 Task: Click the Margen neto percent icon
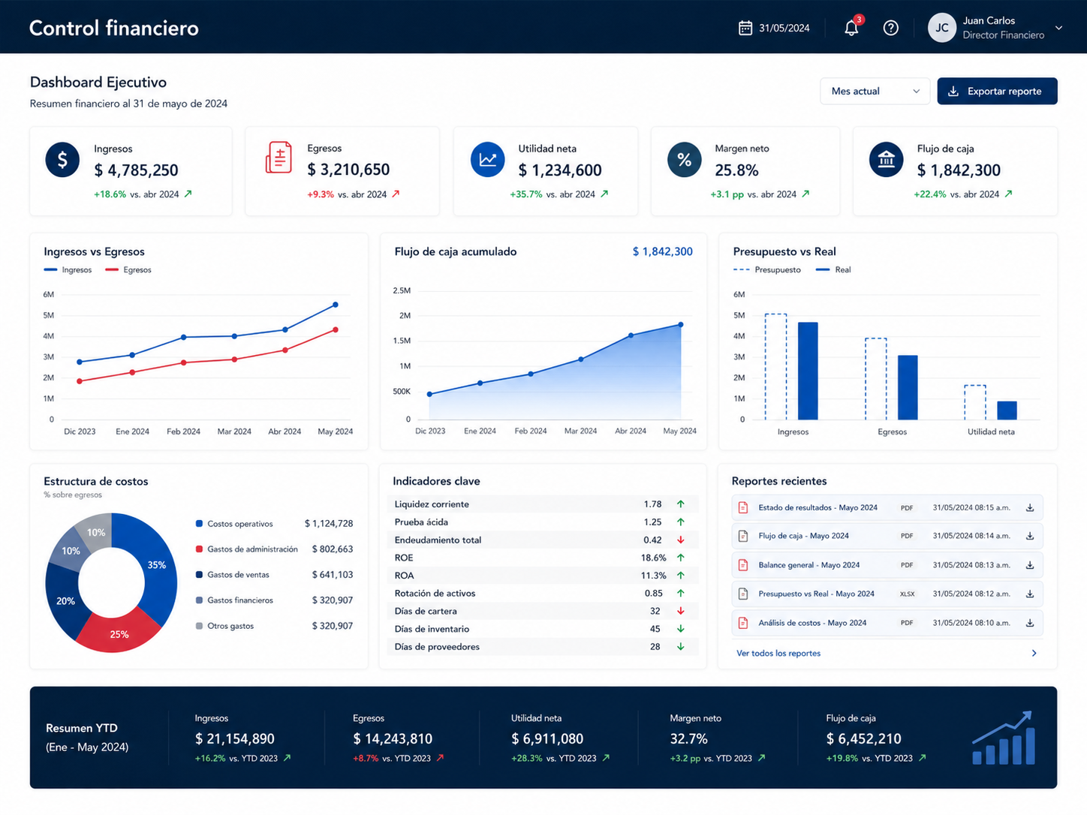(x=684, y=160)
